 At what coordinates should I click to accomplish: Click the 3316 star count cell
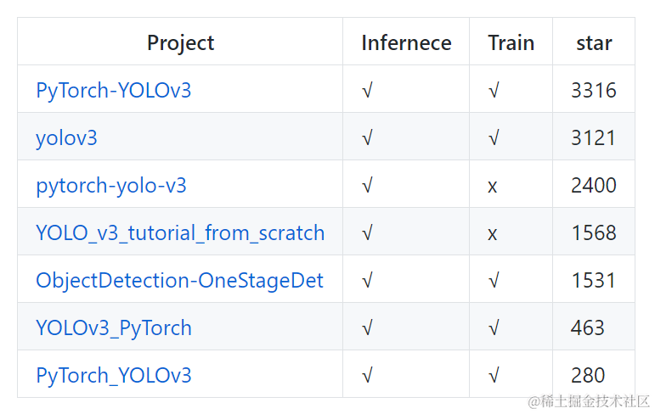[x=593, y=90]
